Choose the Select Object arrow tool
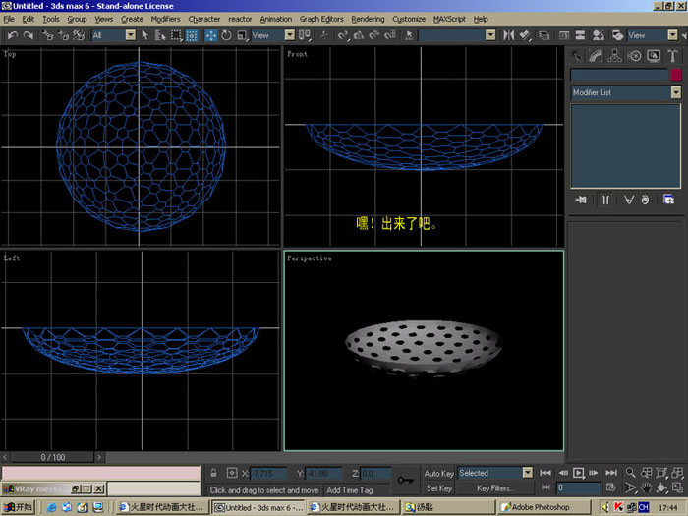688x516 pixels. [x=145, y=35]
